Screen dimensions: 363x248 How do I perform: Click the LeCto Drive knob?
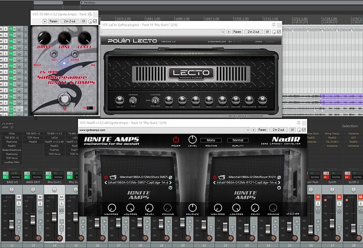(169, 100)
